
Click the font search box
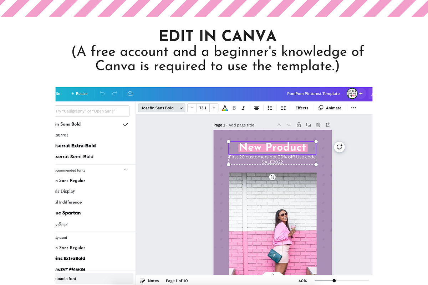pos(92,111)
